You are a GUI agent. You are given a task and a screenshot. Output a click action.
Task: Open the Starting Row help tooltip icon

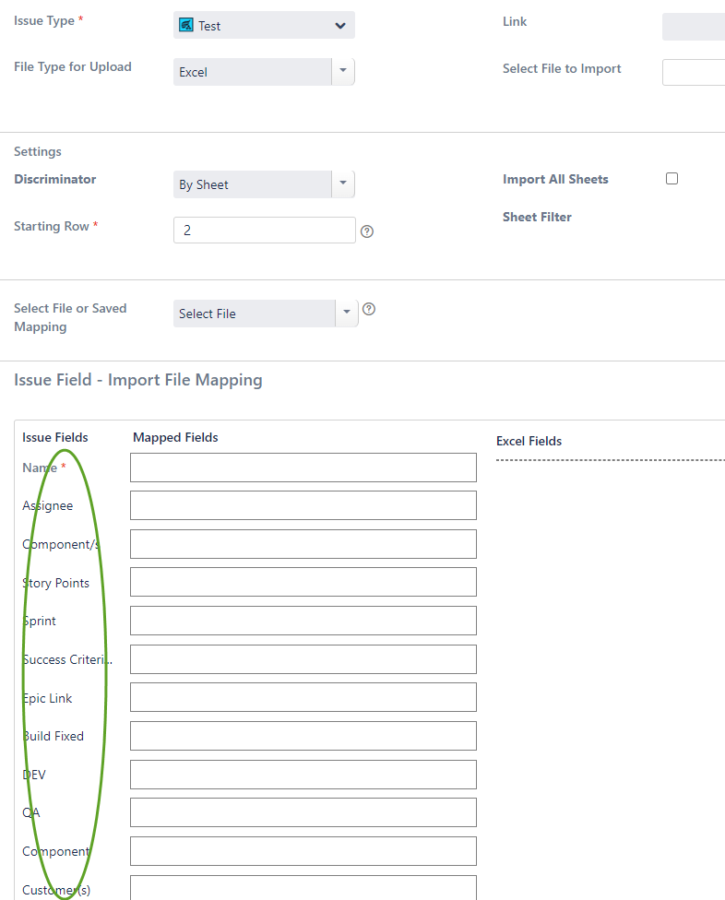click(x=366, y=231)
